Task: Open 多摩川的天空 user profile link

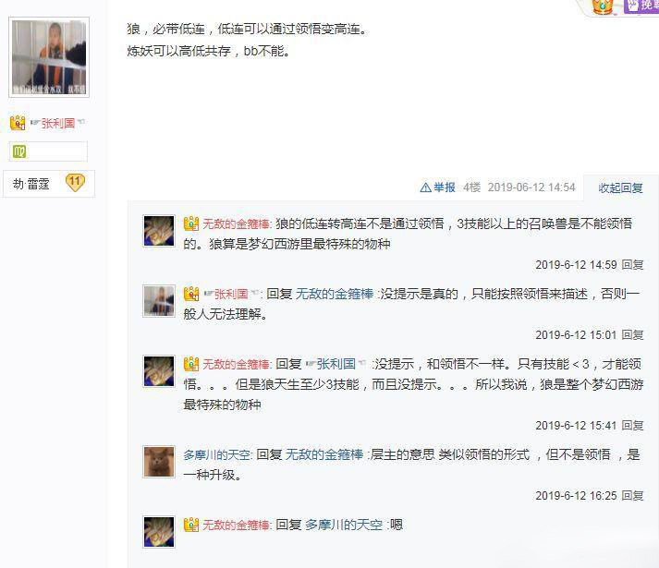Action: point(217,454)
